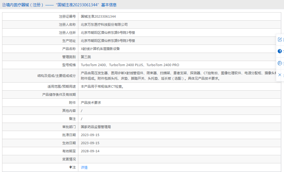The image size is (284, 172).
Task: Select the 第三类 management class value
Action: click(86, 57)
